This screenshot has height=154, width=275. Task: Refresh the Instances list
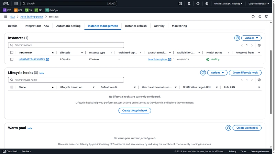click(237, 38)
